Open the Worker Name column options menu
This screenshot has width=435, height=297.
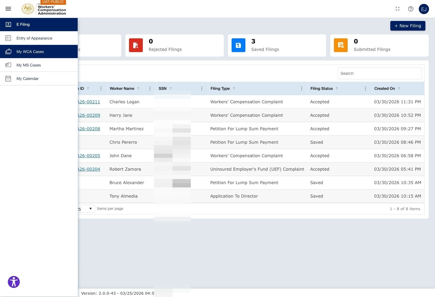[x=150, y=89]
